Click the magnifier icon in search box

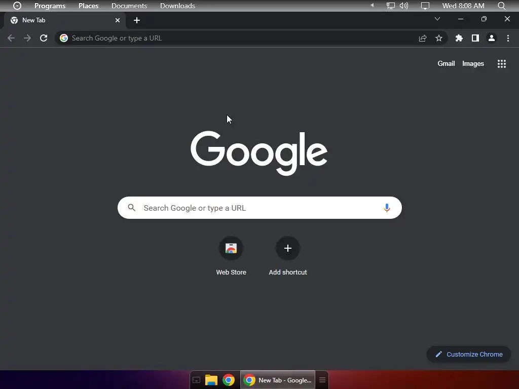pos(132,208)
